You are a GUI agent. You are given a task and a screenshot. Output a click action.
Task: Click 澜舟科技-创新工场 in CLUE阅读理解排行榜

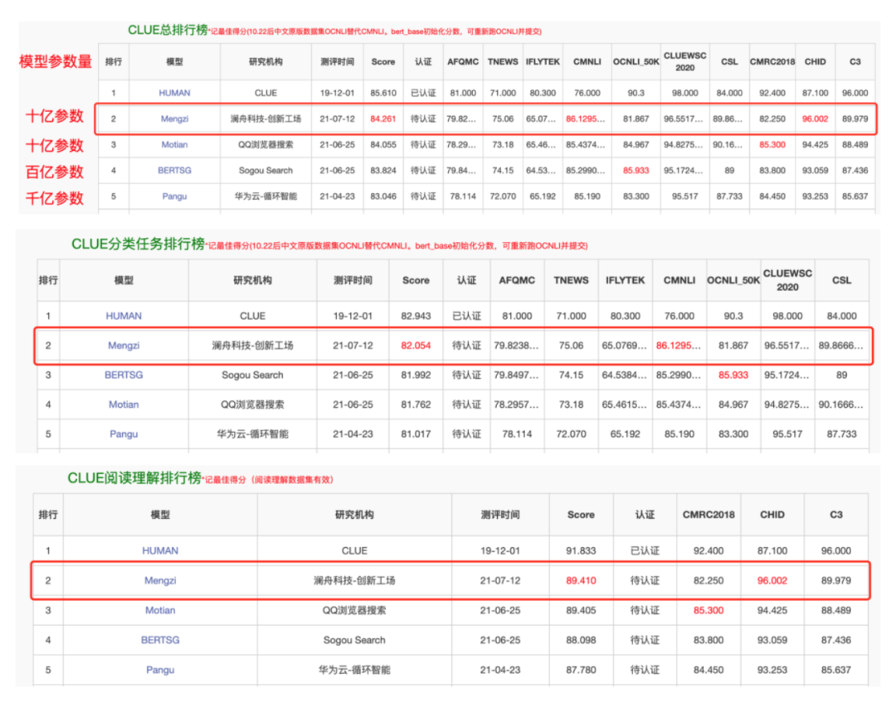(x=354, y=580)
